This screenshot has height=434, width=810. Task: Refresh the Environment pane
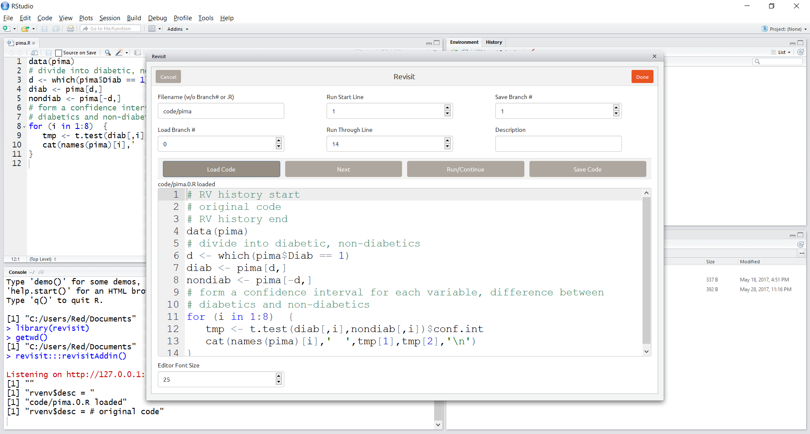click(800, 52)
